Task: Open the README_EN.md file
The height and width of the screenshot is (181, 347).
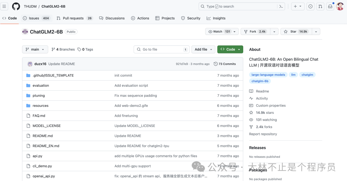Action: pos(46,146)
